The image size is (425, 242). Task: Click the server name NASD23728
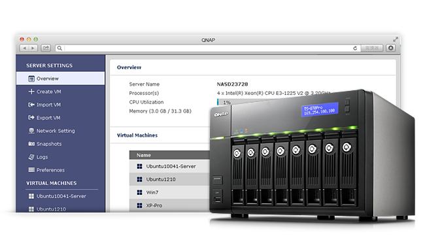tap(232, 84)
